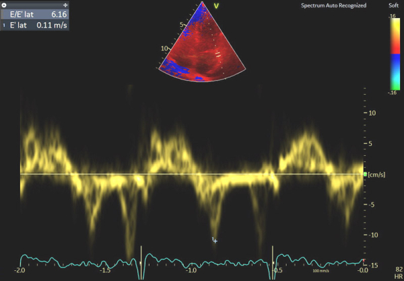The width and height of the screenshot is (404, 281).
Task: Click the Soft color map label
Action: [x=393, y=5]
